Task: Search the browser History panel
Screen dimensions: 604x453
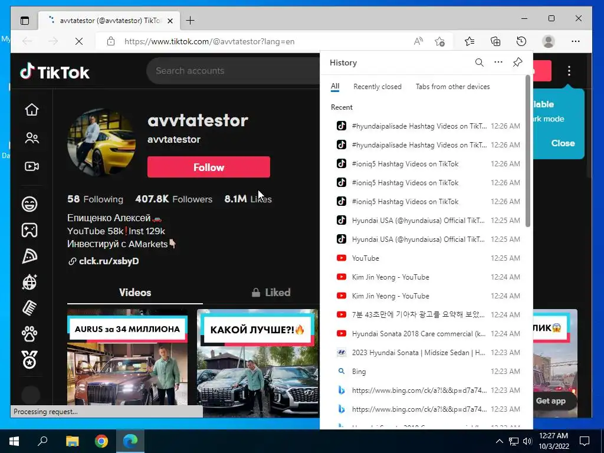Action: pos(479,63)
